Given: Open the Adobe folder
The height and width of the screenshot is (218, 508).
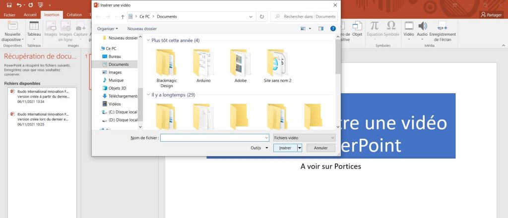Looking at the screenshot, I should click(x=241, y=66).
